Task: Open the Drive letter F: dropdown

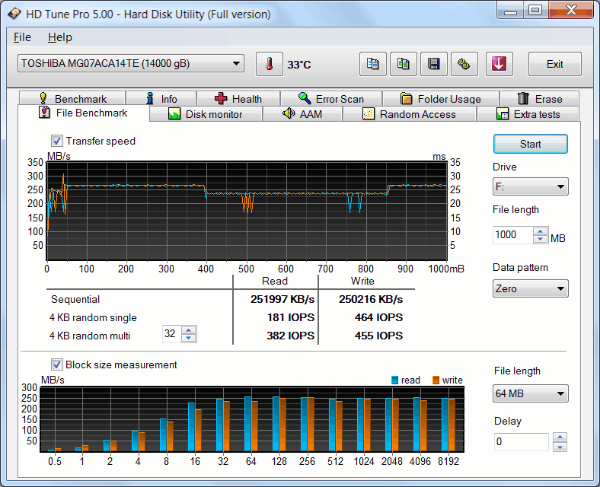Action: 530,186
